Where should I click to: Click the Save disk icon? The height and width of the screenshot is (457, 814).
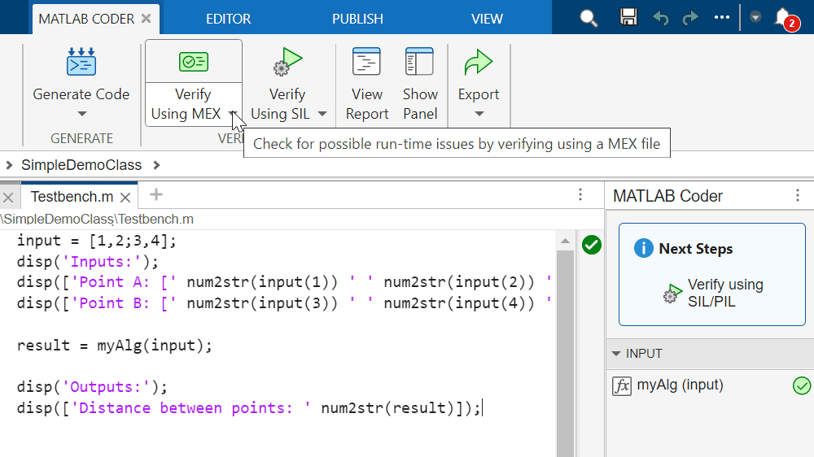[628, 17]
